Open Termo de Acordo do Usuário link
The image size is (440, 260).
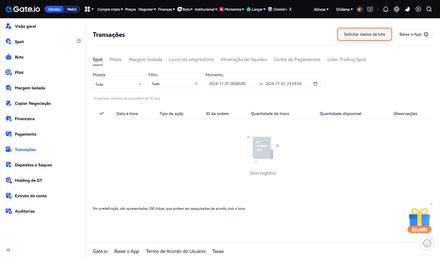pos(176,251)
